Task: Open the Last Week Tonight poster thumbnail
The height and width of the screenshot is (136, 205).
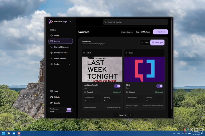Action: (x=102, y=69)
